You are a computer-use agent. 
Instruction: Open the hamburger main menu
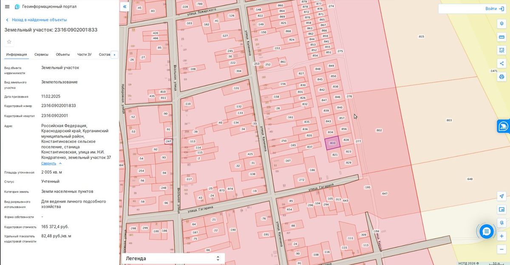click(7, 7)
